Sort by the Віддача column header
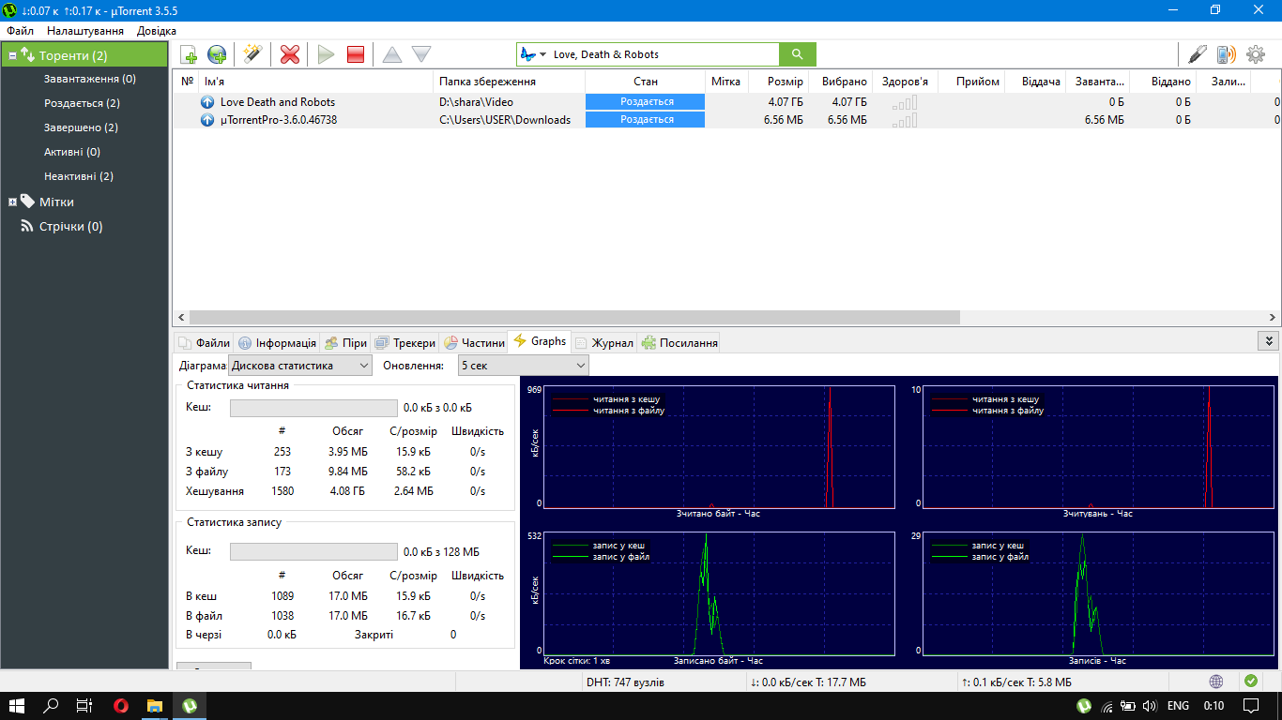The image size is (1282, 720). tap(1035, 82)
